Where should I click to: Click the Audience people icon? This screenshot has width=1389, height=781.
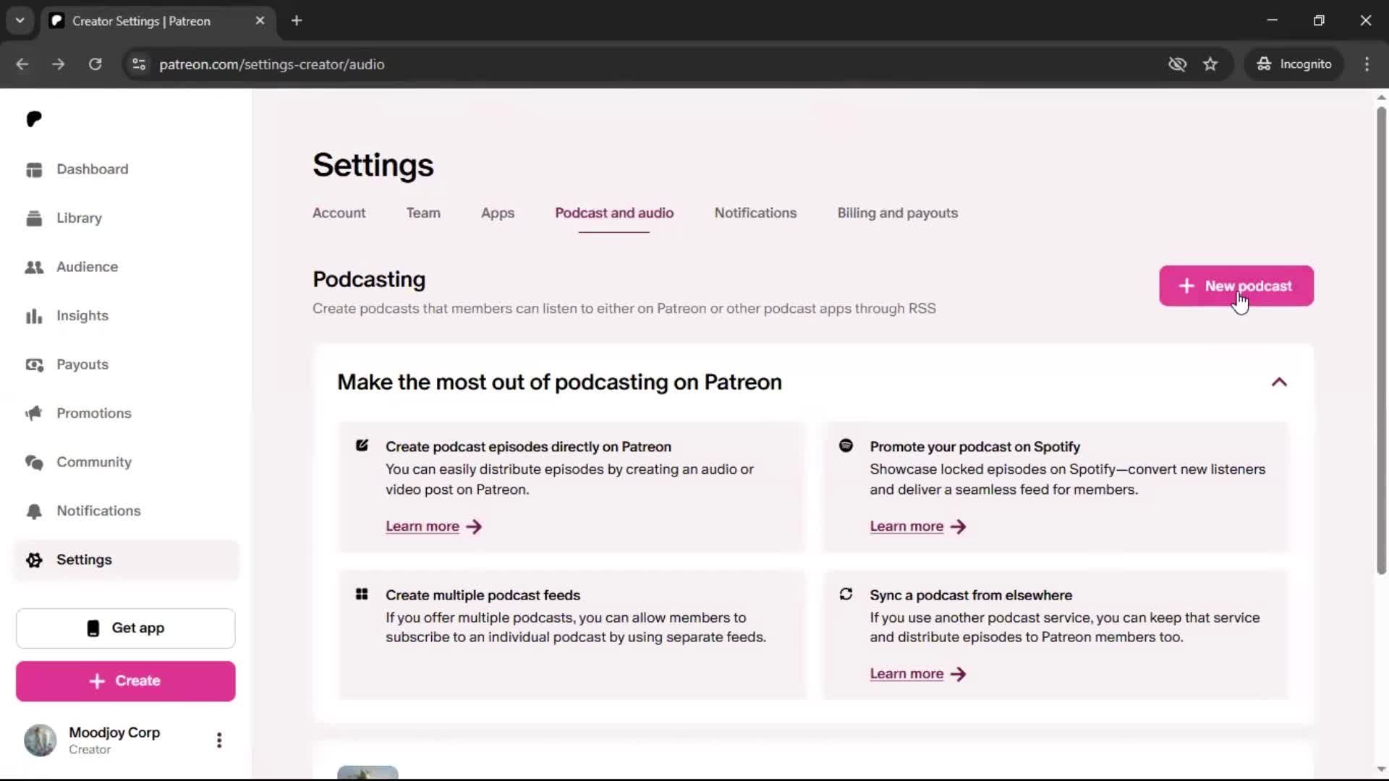click(x=34, y=268)
